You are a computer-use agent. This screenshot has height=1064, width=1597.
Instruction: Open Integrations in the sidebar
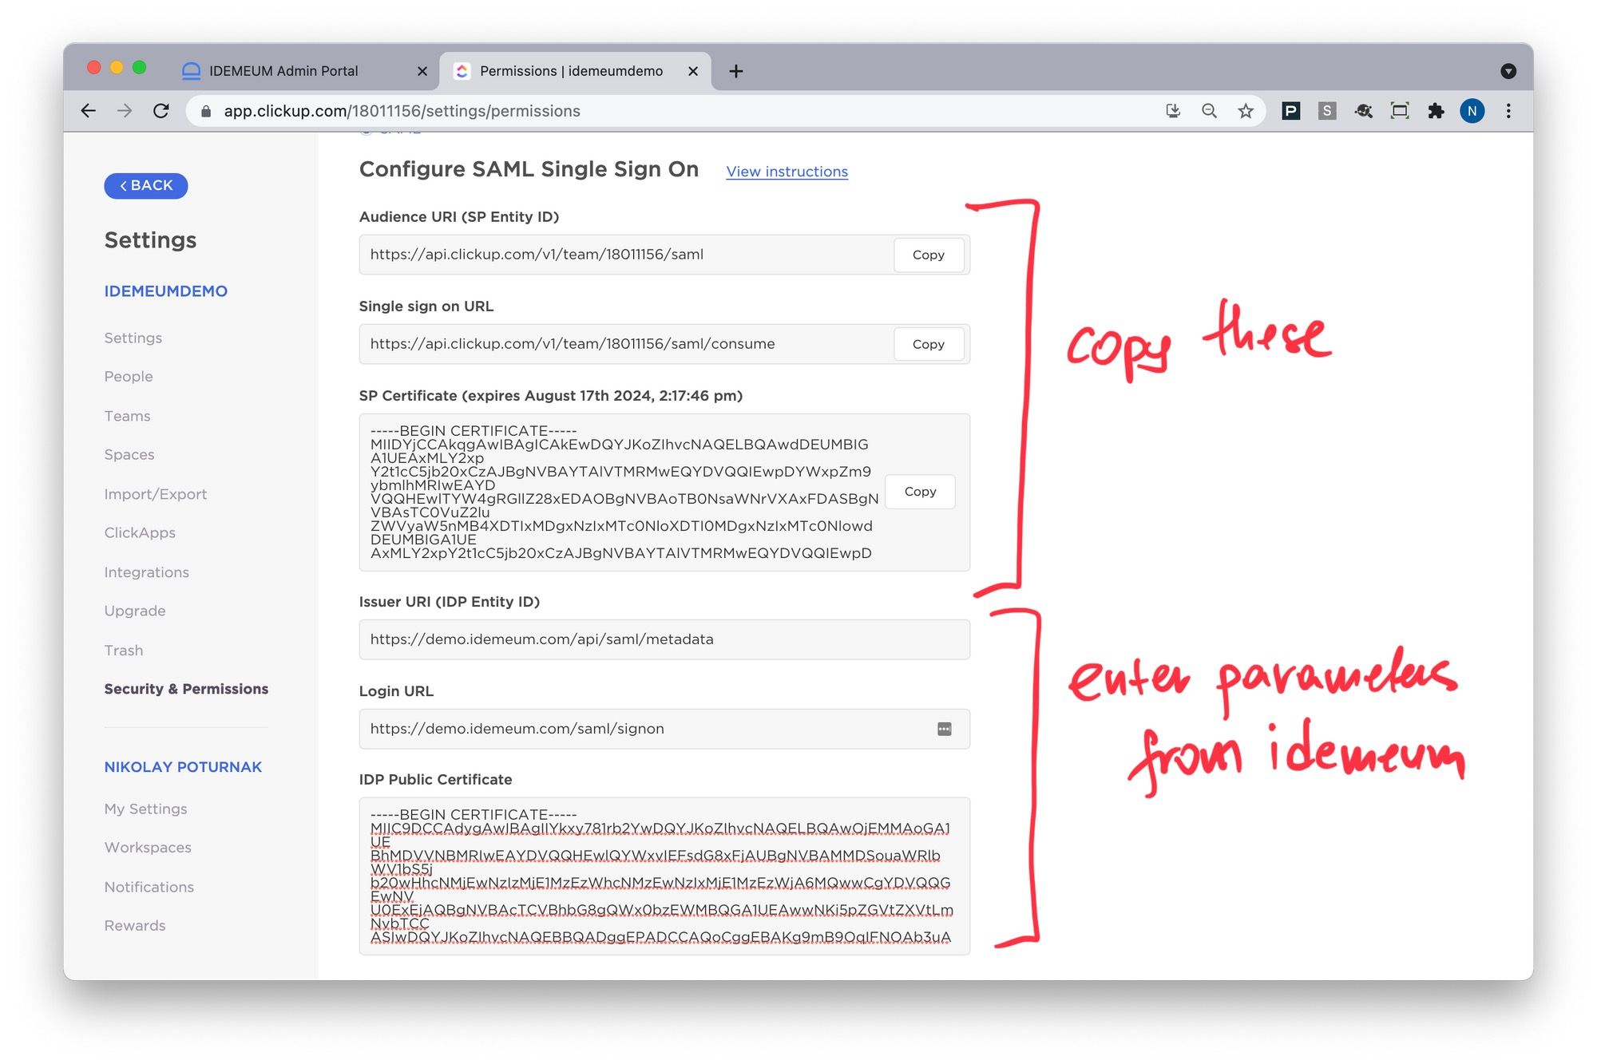tap(147, 572)
